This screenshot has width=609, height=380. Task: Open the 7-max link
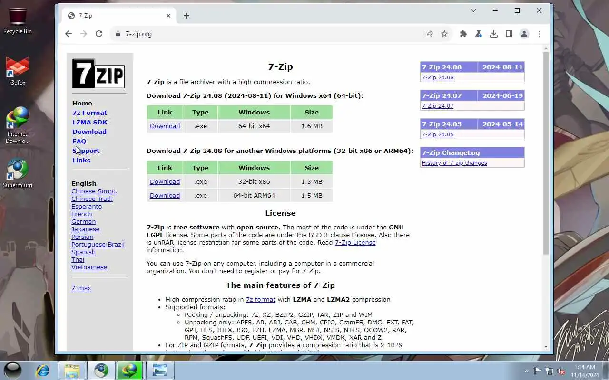coord(81,288)
